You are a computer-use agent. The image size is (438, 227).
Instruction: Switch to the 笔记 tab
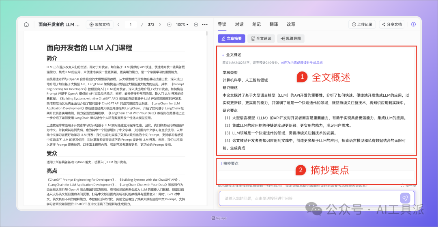tap(256, 24)
